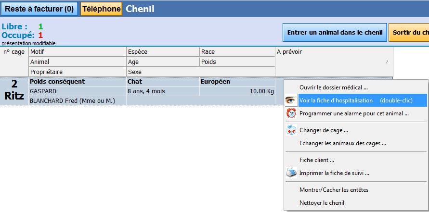429x212 pixels.
Task: Click owner 'BLANCHARD Fred' cell
Action: click(72, 100)
